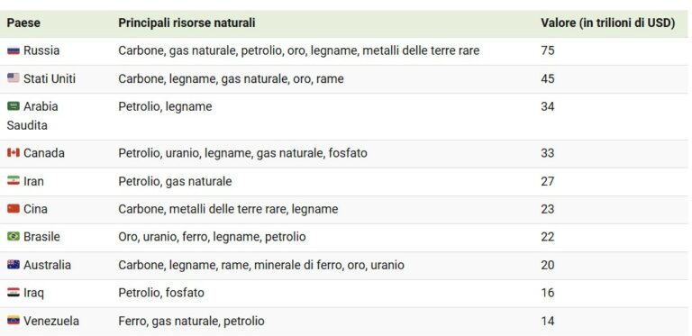Click the Venezuela flag icon

(x=14, y=321)
